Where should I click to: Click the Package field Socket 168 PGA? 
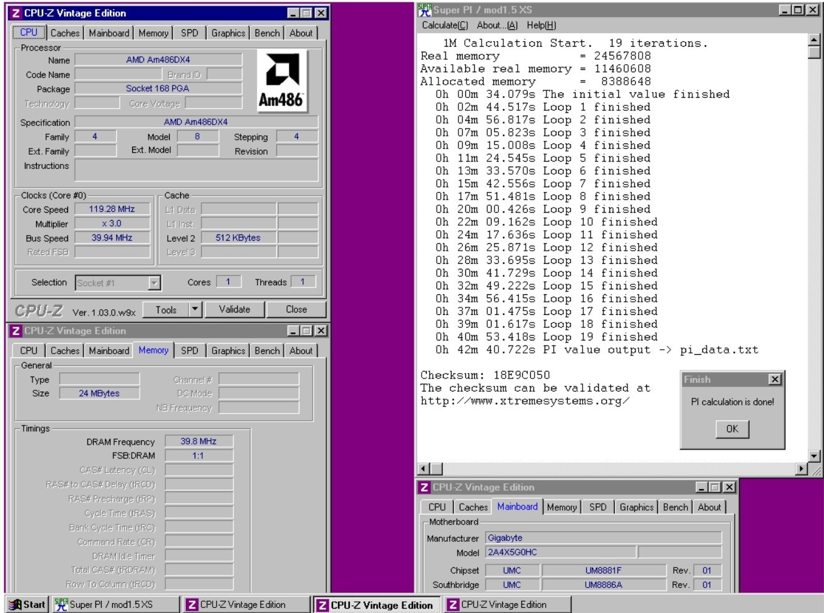pos(158,89)
